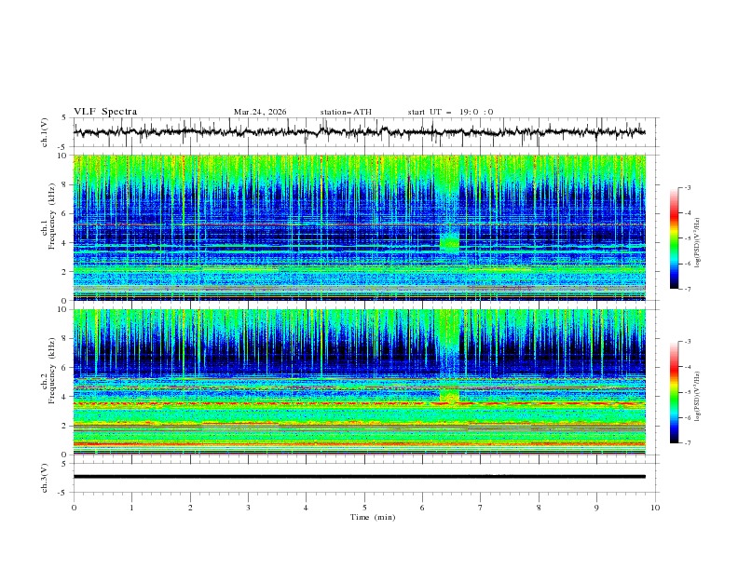Click the 9 minute tick on Time axis
This screenshot has width=738, height=570.
(596, 508)
